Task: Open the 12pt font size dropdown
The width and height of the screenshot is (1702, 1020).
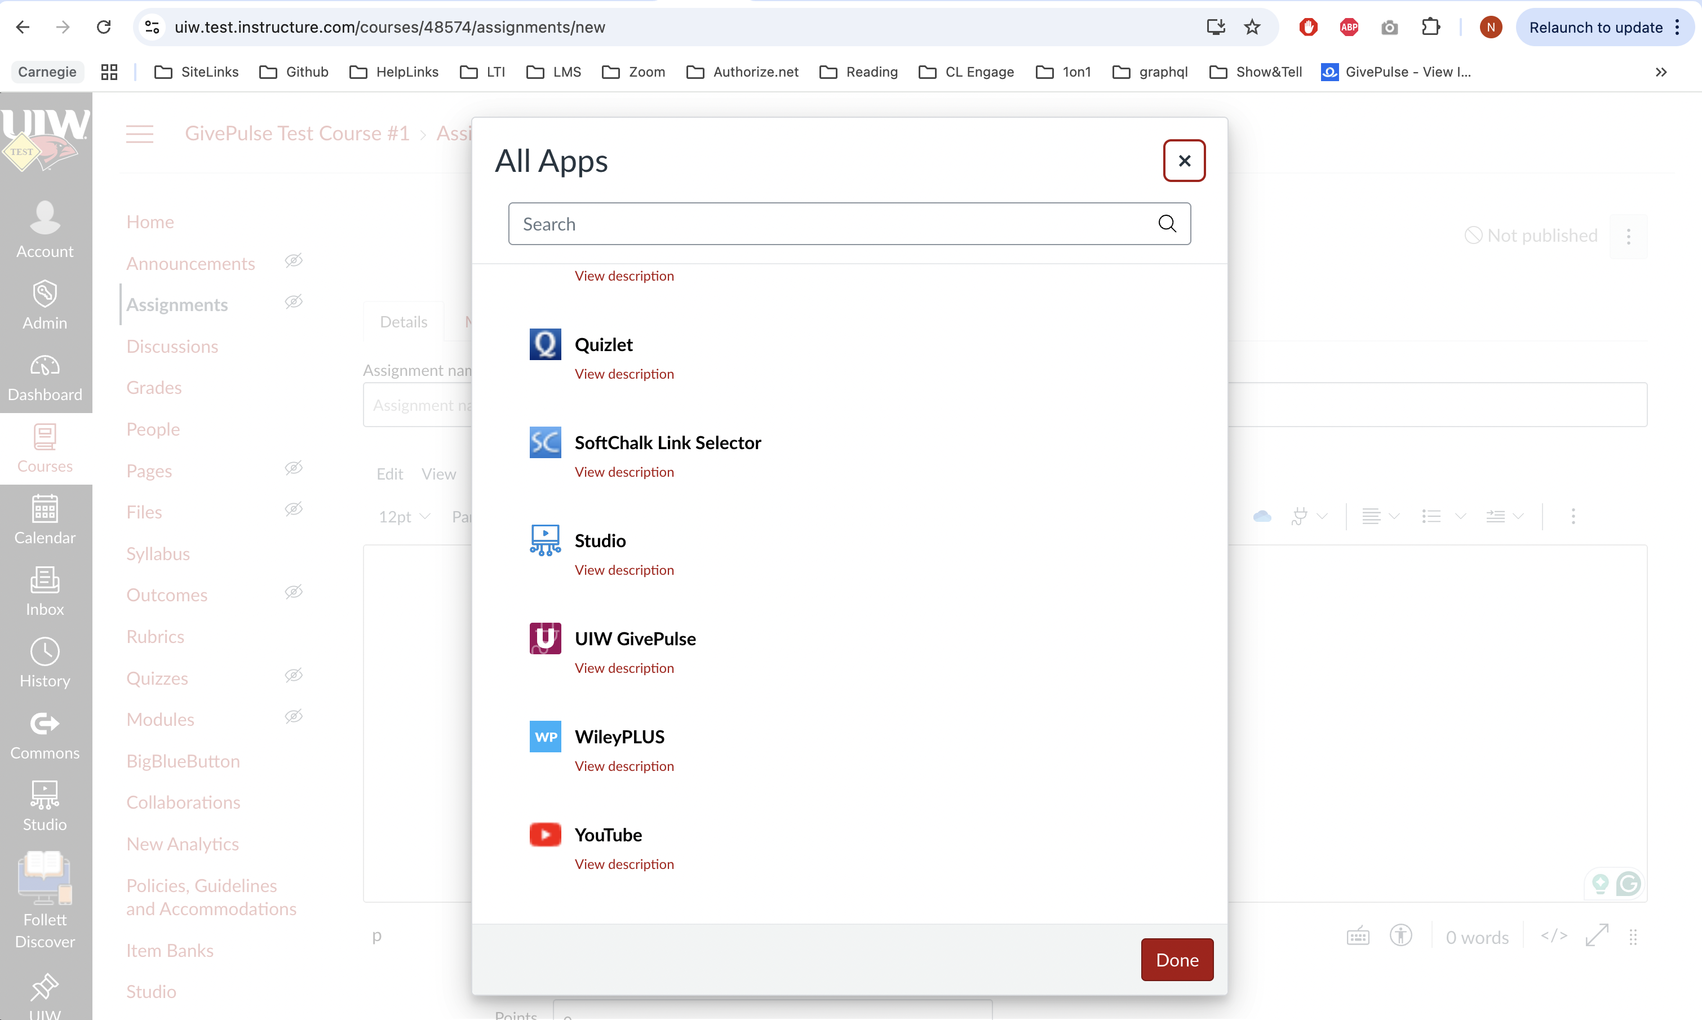Action: (405, 516)
